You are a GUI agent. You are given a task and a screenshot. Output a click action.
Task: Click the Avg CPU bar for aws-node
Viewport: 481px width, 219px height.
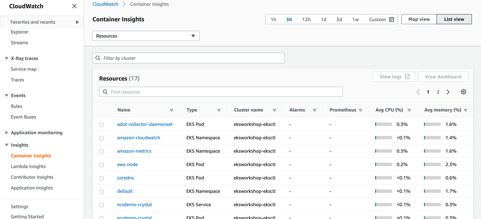click(x=383, y=165)
